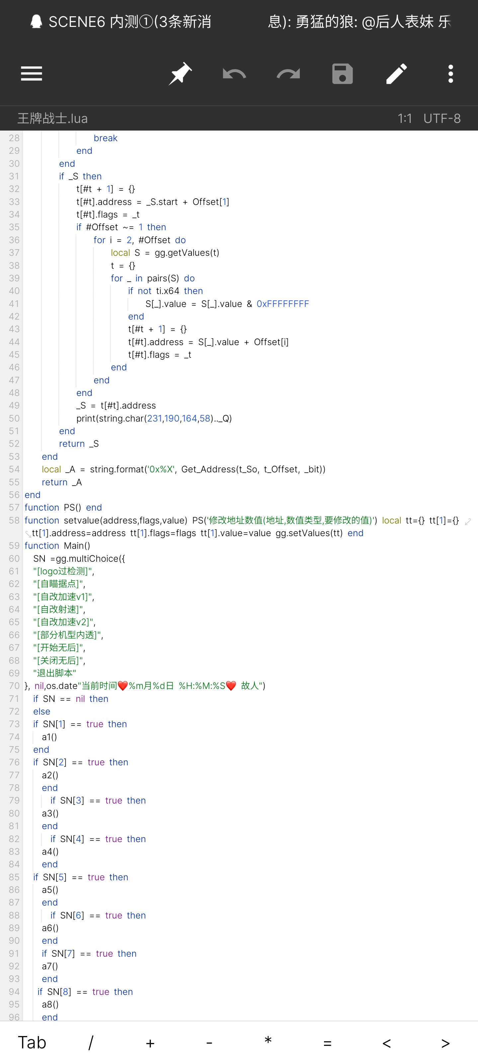Tap 'for i = 2, #Offset do' line
The width and height of the screenshot is (478, 1063).
tap(139, 240)
